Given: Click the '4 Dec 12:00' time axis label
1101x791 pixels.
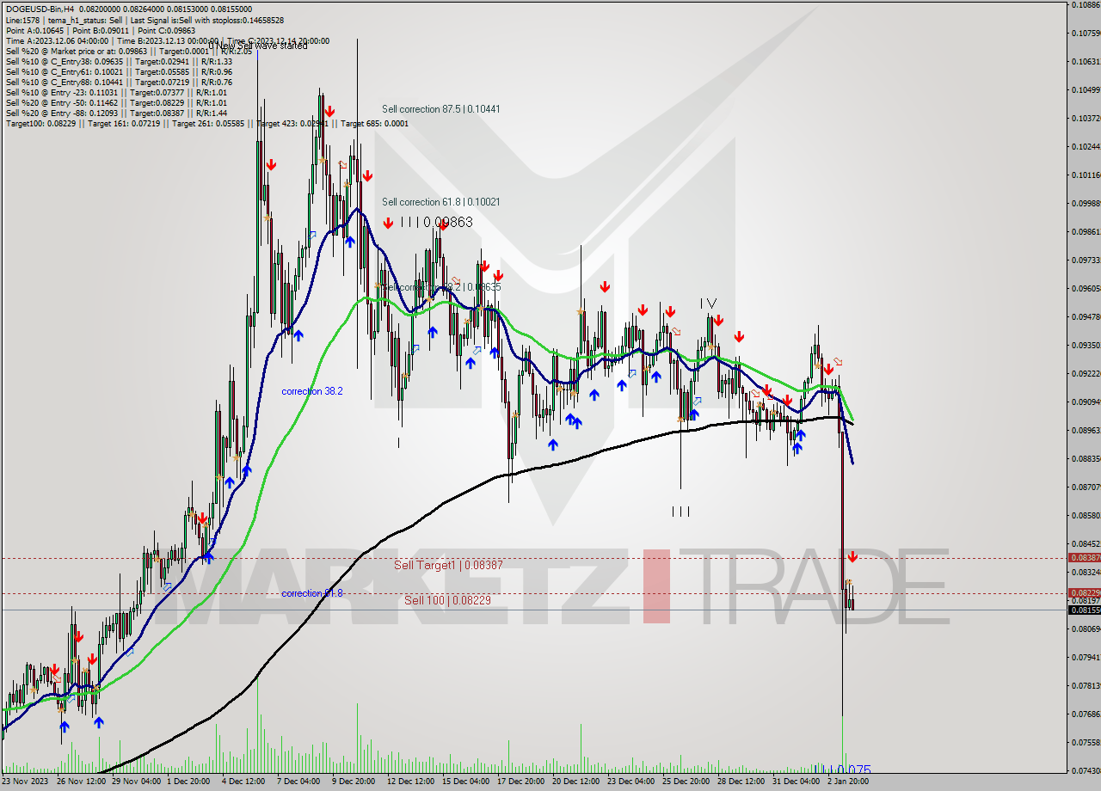Looking at the screenshot, I should click(243, 781).
